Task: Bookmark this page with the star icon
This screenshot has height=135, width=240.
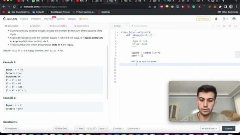Action: pos(155,7)
